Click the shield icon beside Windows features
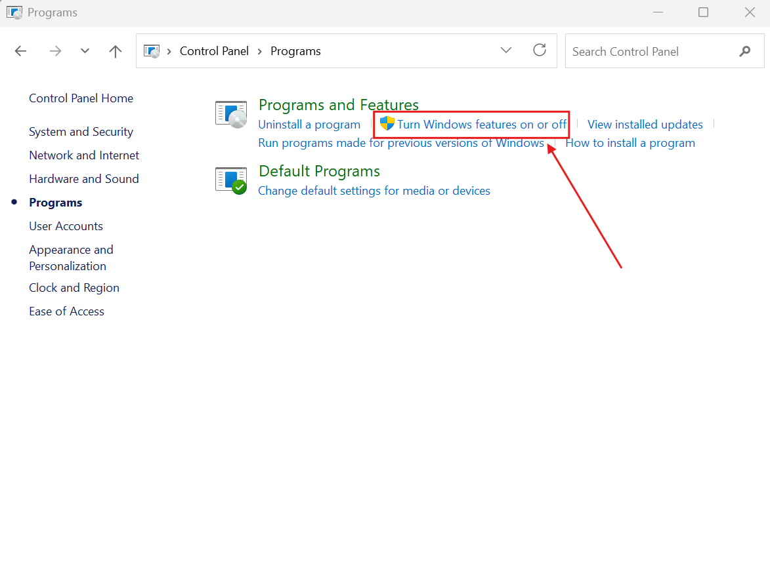 pyautogui.click(x=387, y=123)
